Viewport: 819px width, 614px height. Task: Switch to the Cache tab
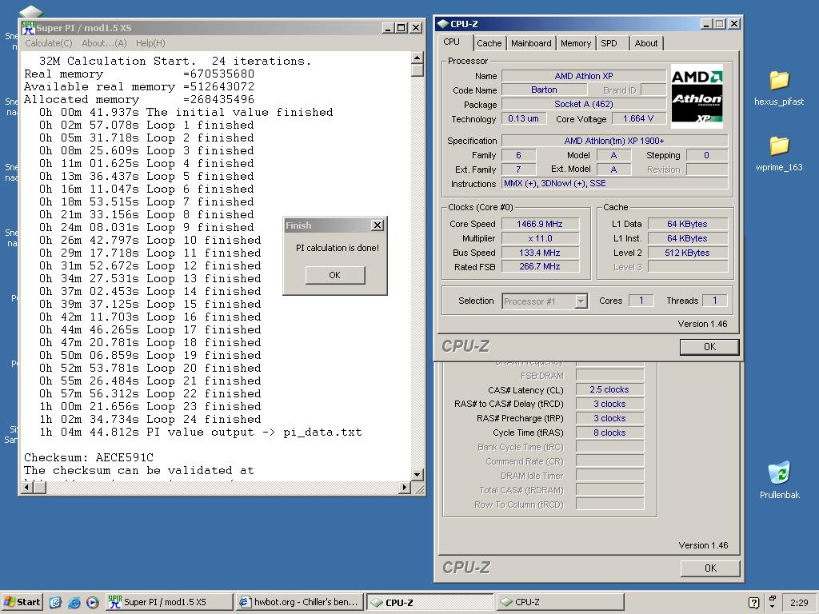point(489,43)
